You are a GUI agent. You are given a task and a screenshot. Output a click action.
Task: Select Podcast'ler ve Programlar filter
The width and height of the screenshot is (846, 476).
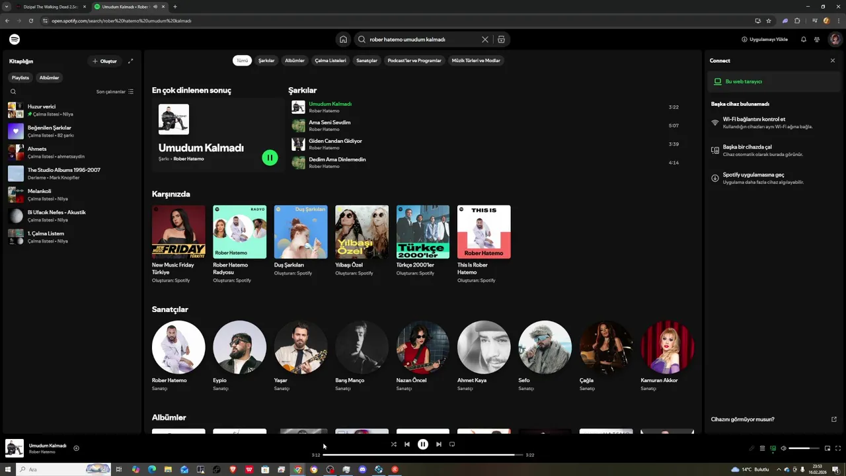pos(414,60)
